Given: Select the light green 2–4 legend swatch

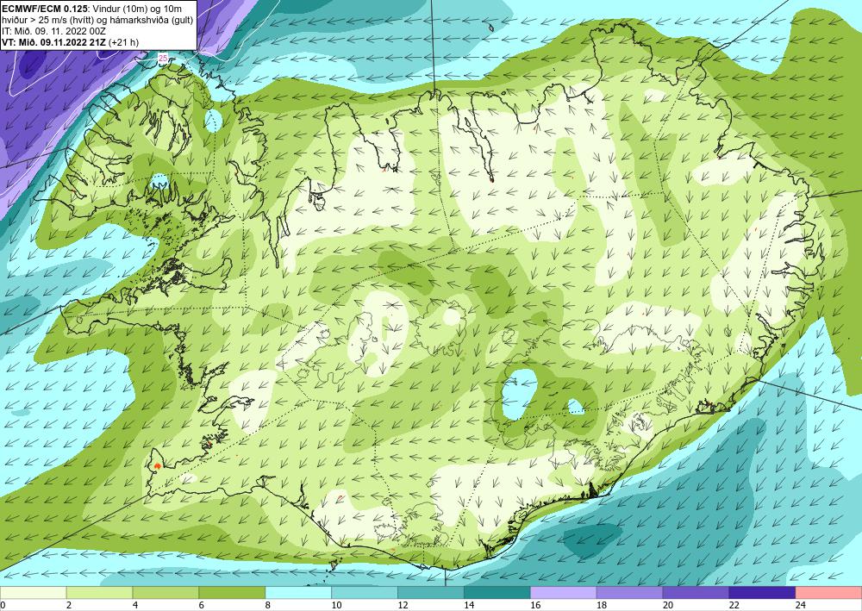Looking at the screenshot, I should click(99, 593).
